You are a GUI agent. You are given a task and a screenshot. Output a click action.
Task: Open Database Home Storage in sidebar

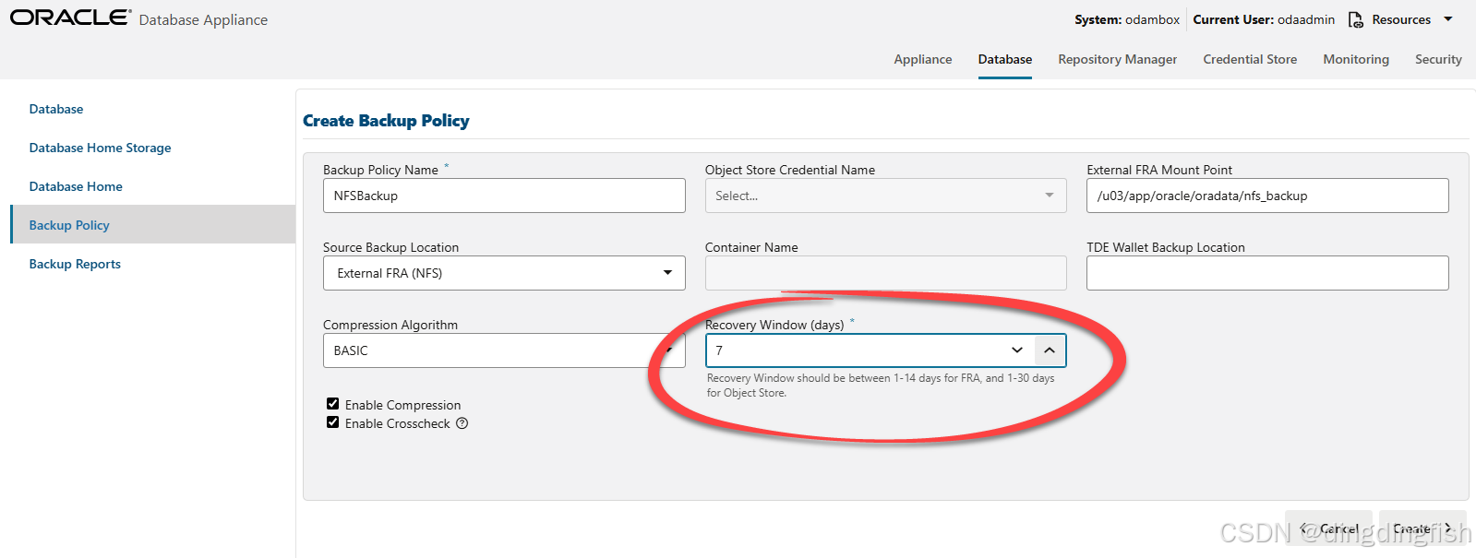tap(100, 148)
